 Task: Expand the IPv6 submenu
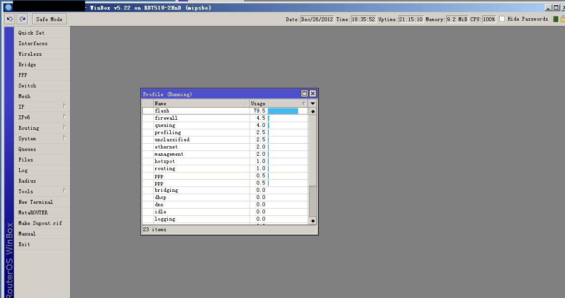(x=64, y=116)
